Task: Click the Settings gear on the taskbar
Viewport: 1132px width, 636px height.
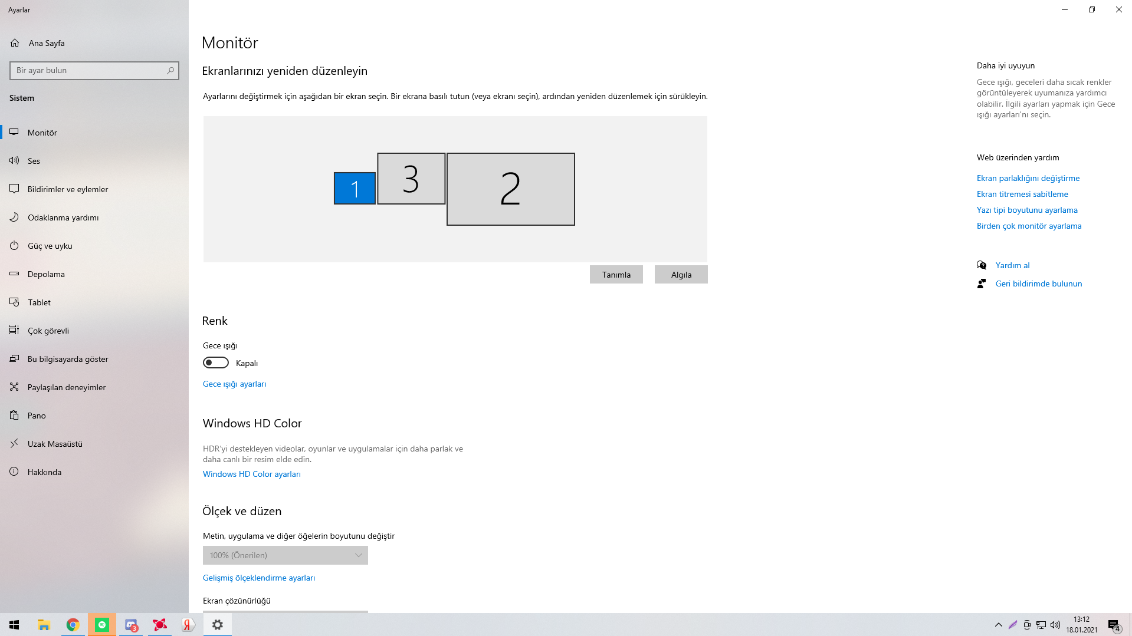Action: click(x=218, y=625)
